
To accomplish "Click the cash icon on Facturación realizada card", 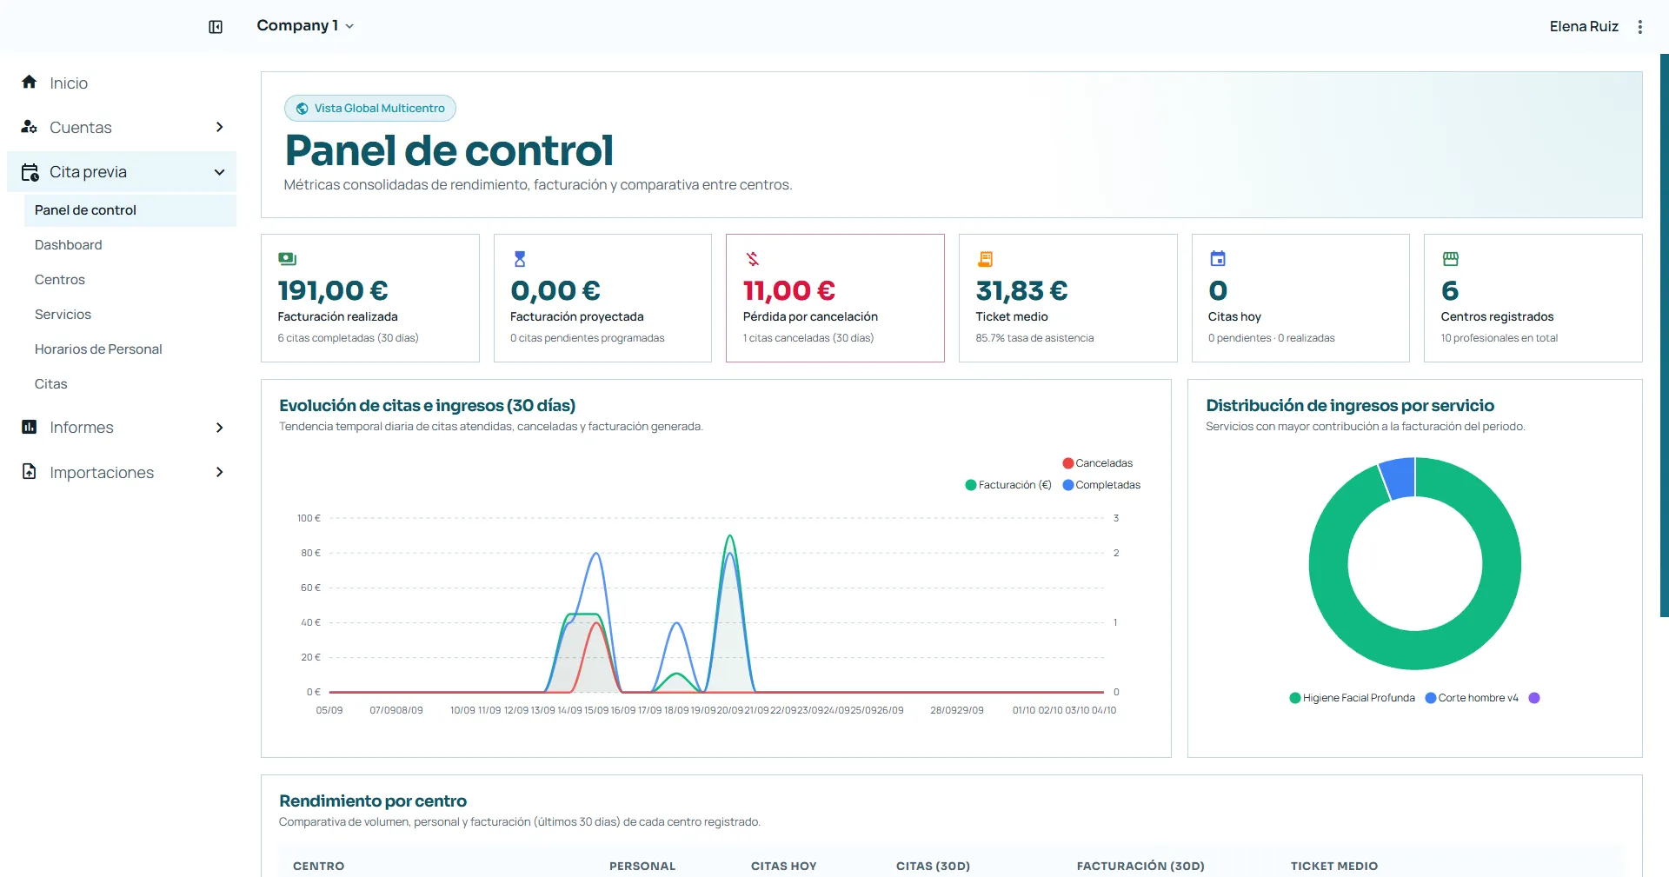I will click(288, 259).
